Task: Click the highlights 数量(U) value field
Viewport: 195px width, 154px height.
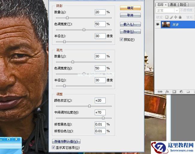Action: click(x=100, y=56)
